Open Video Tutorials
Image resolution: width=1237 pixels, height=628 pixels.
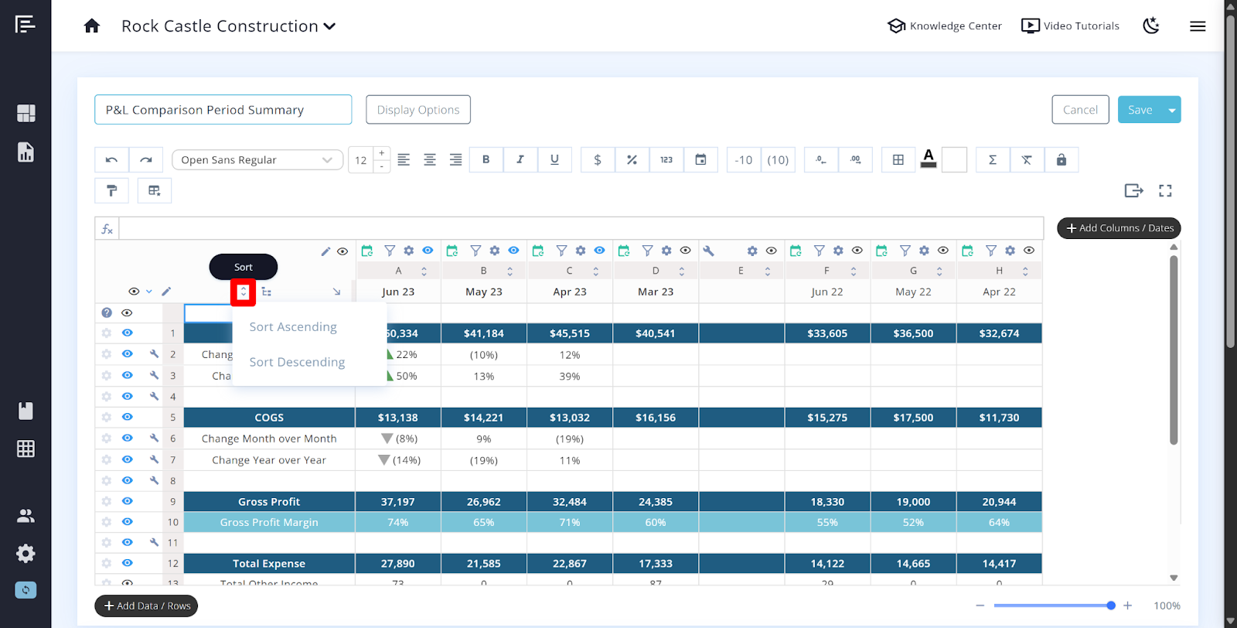[1070, 26]
